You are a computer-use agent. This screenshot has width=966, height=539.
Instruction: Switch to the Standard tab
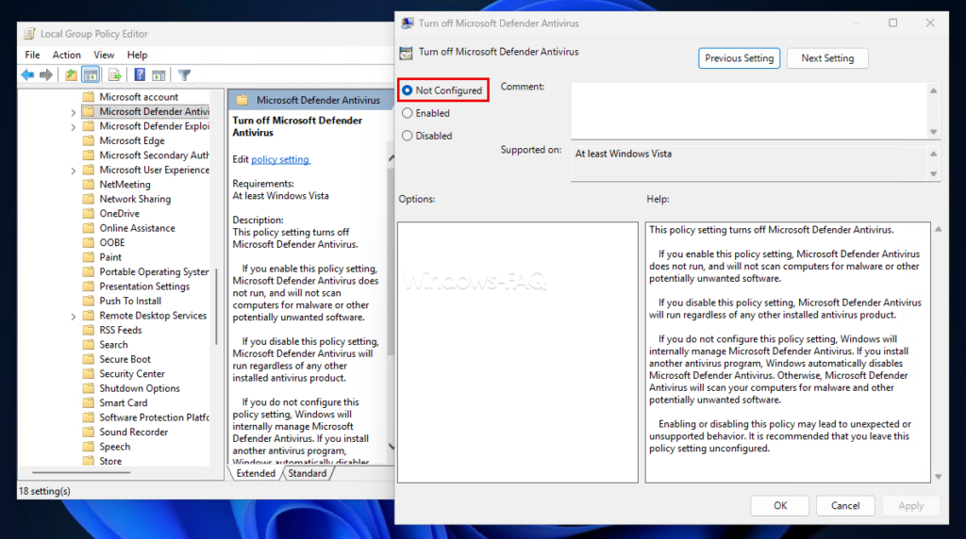308,473
